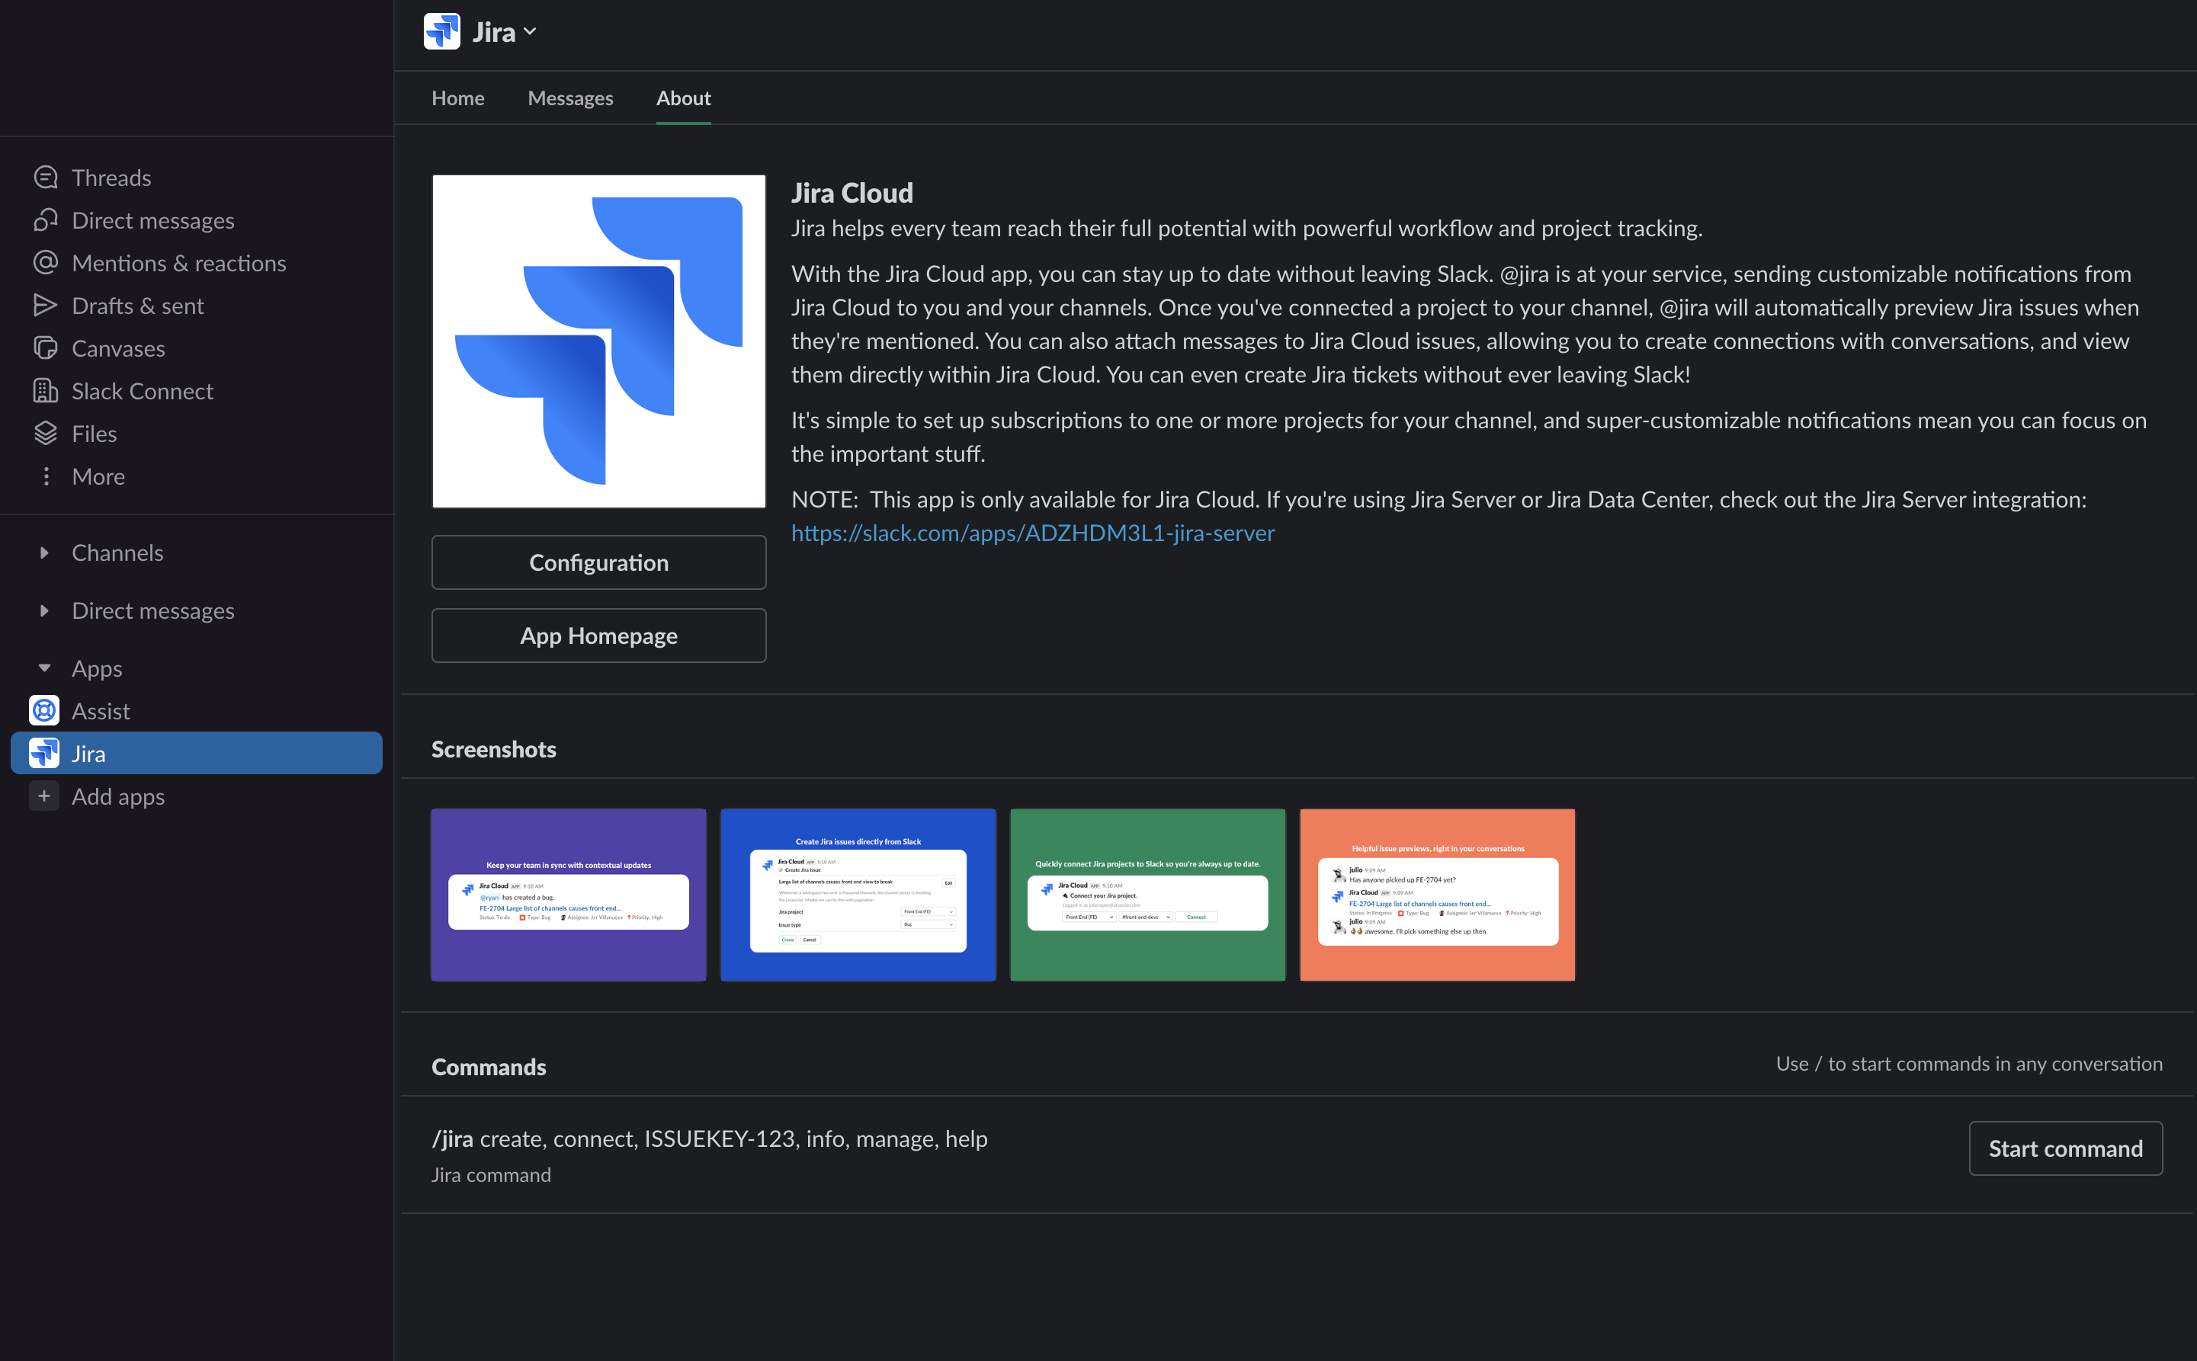Select the Jira app icon in sidebar
This screenshot has width=2197, height=1361.
(x=43, y=752)
